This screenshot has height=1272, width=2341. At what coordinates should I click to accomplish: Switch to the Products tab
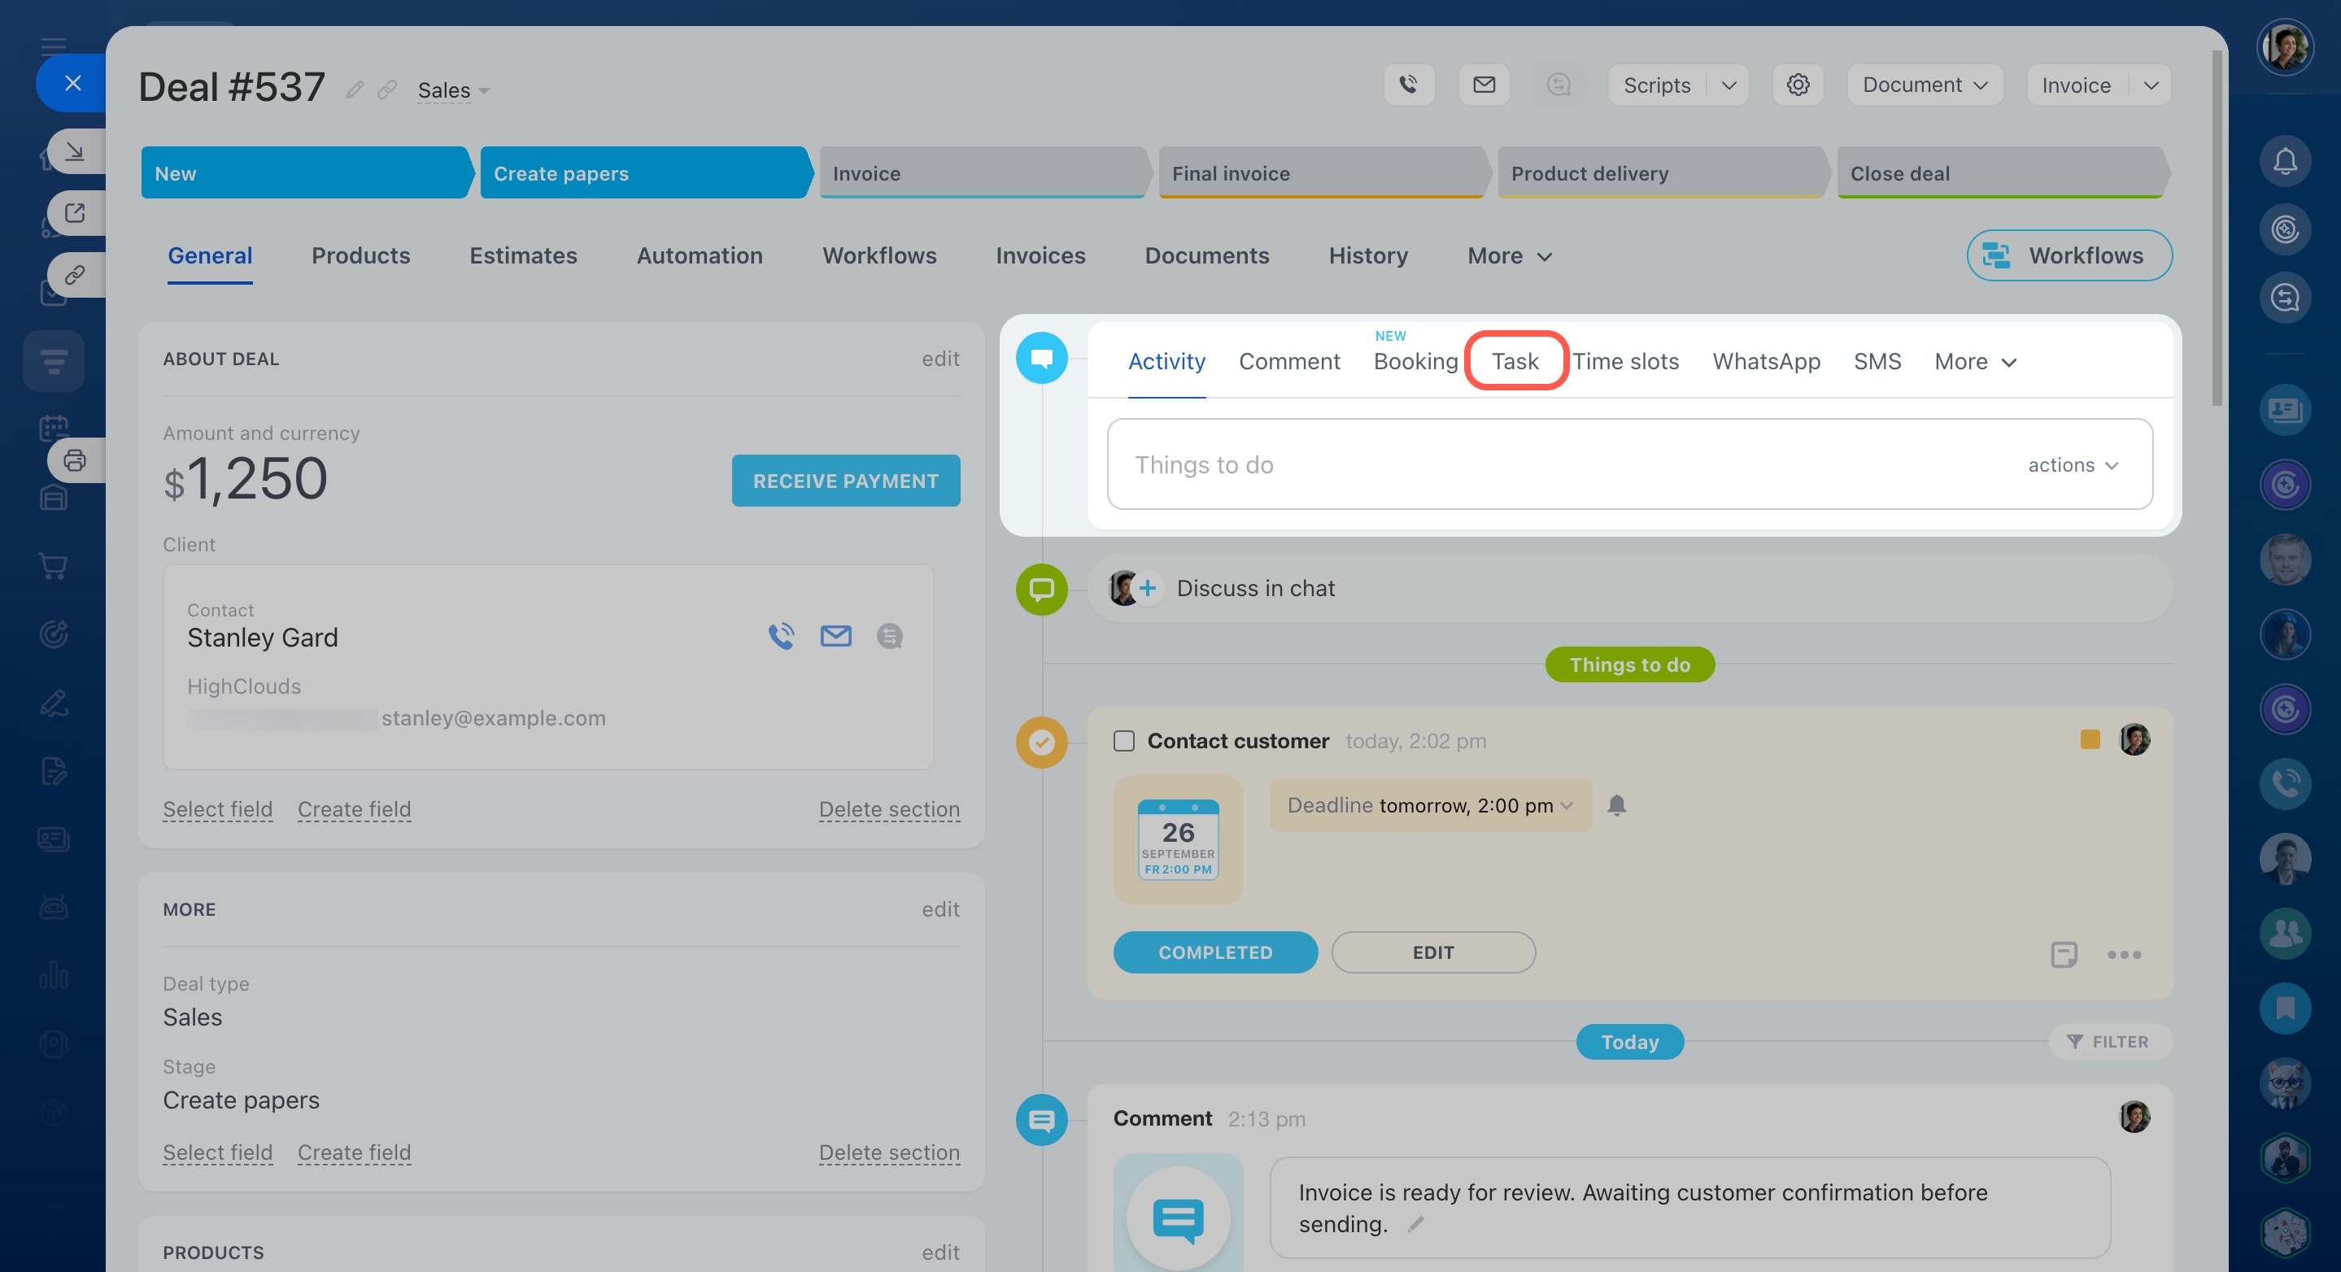361,255
